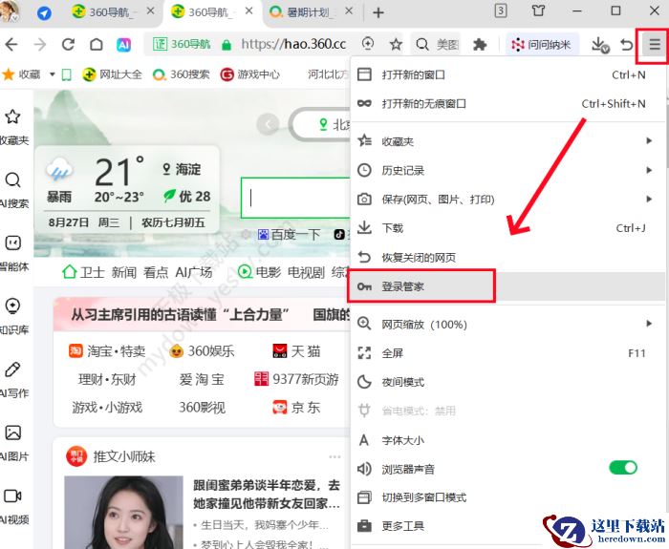
Task: Open AI图片 in the left sidebar
Action: pos(13,443)
